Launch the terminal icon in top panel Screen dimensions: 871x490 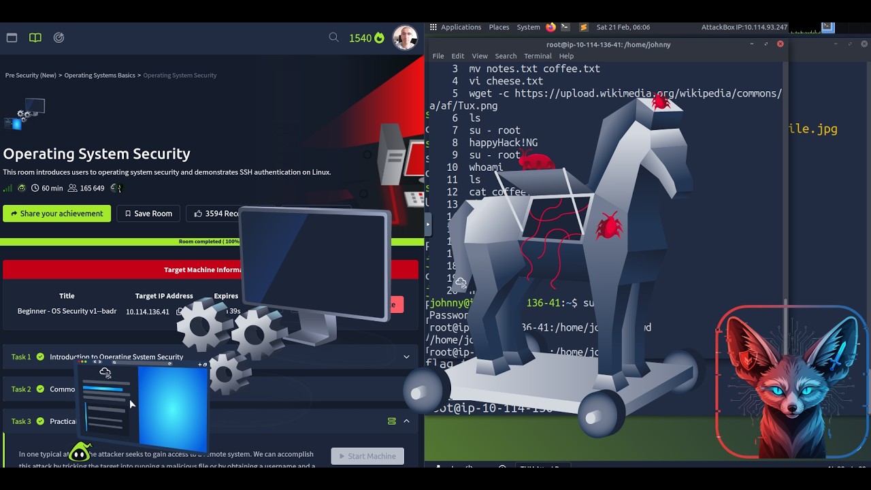(x=565, y=27)
